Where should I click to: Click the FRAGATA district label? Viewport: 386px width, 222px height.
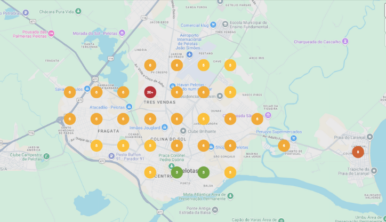tap(108, 131)
